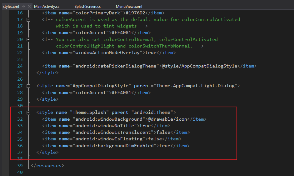Image resolution: width=294 pixels, height=176 pixels.
Task: Collapse the comment block at line 20
Action: [x=28, y=39]
